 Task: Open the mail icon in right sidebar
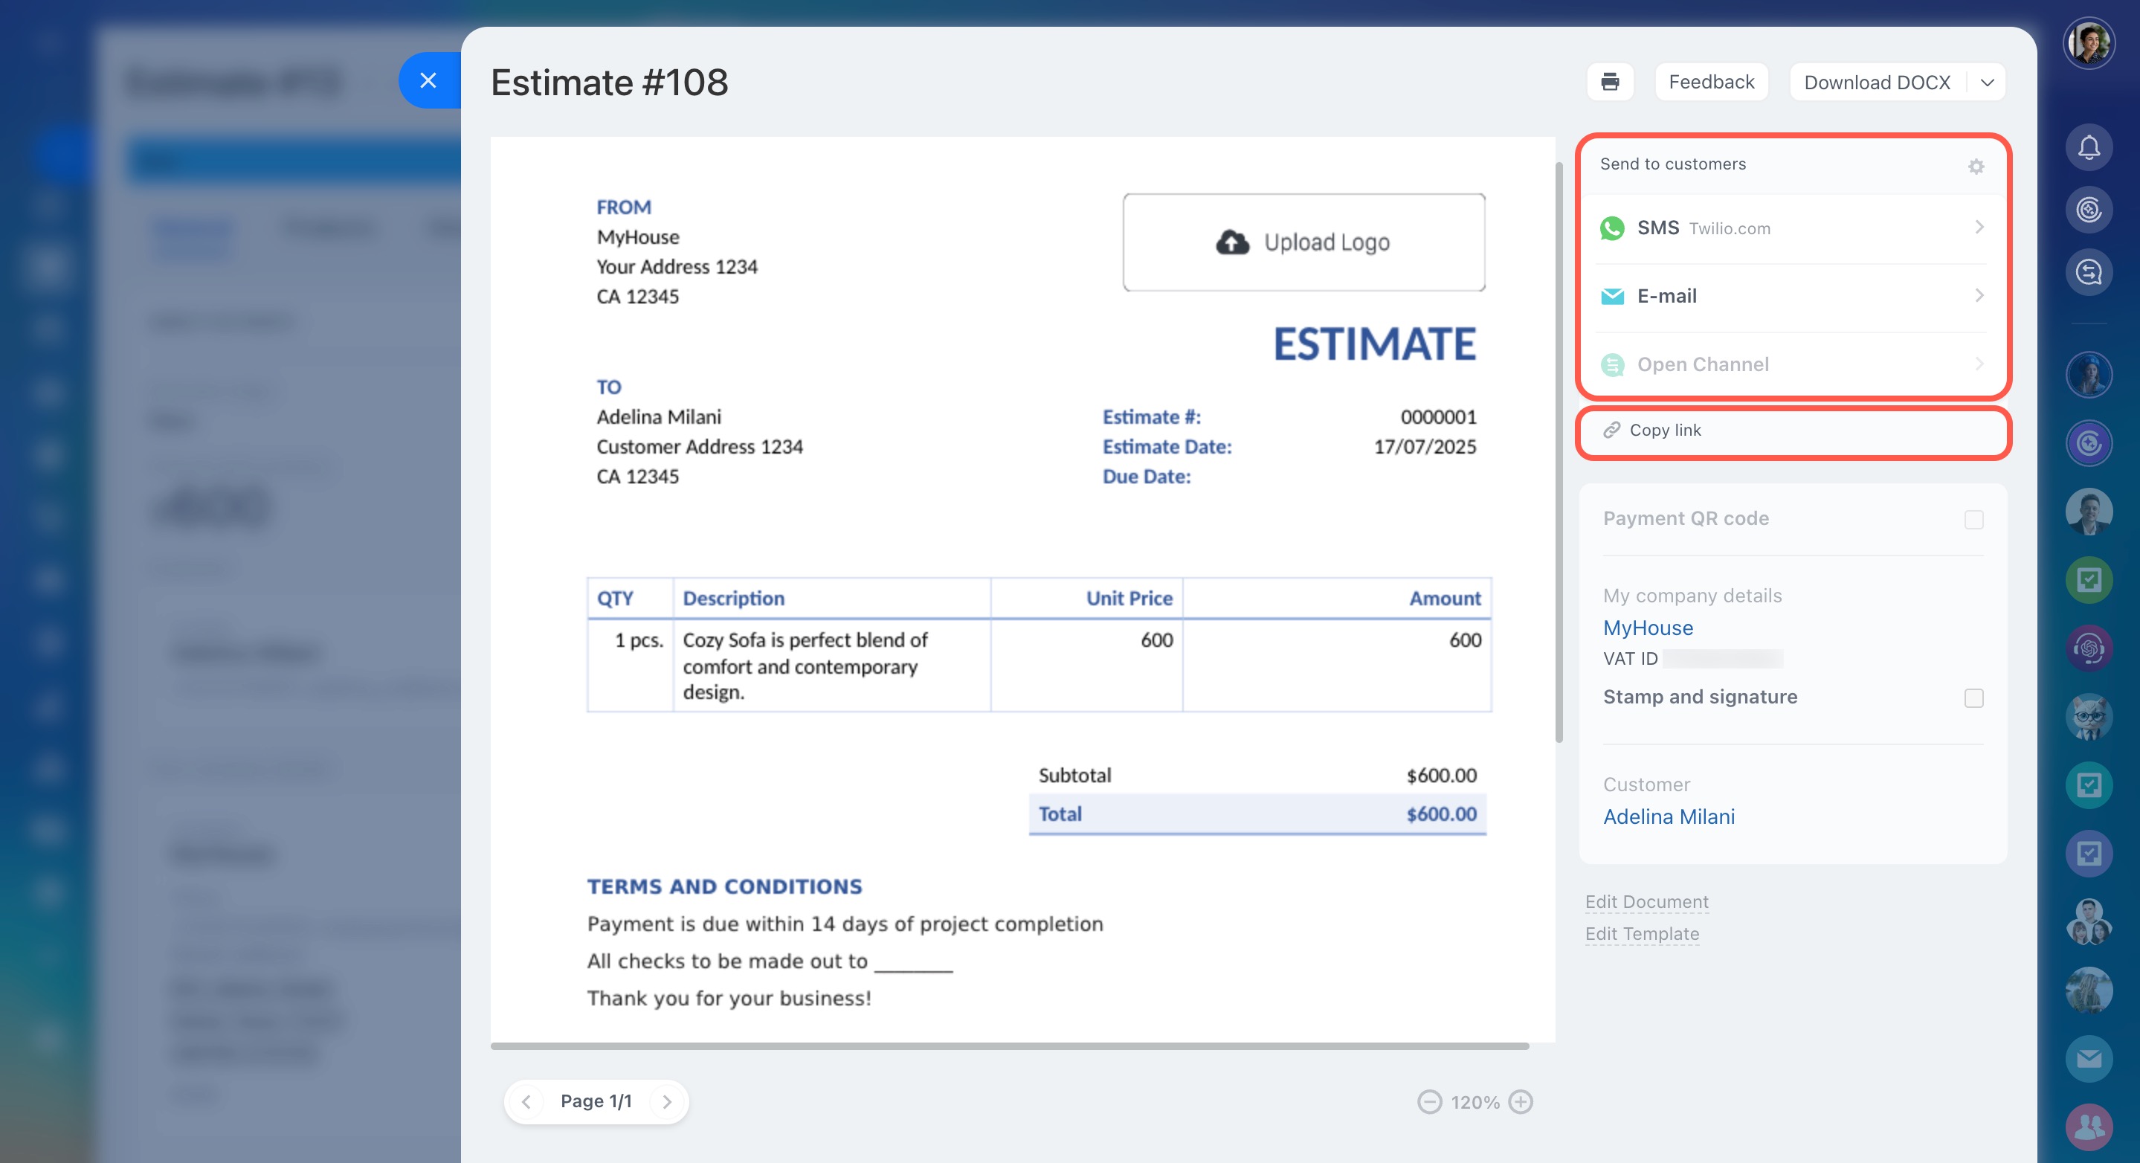(x=2089, y=1058)
